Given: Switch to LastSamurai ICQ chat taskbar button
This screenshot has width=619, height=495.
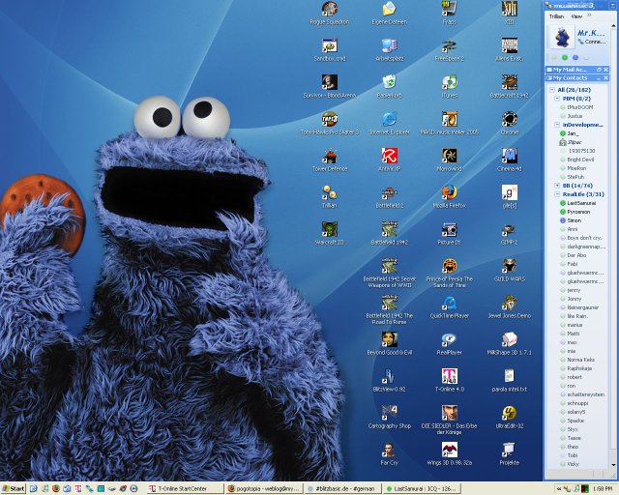Looking at the screenshot, I should click(x=422, y=488).
